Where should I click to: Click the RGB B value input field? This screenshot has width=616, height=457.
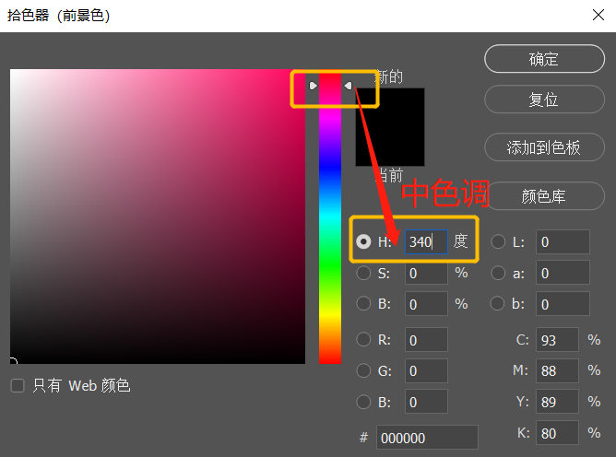pos(426,402)
